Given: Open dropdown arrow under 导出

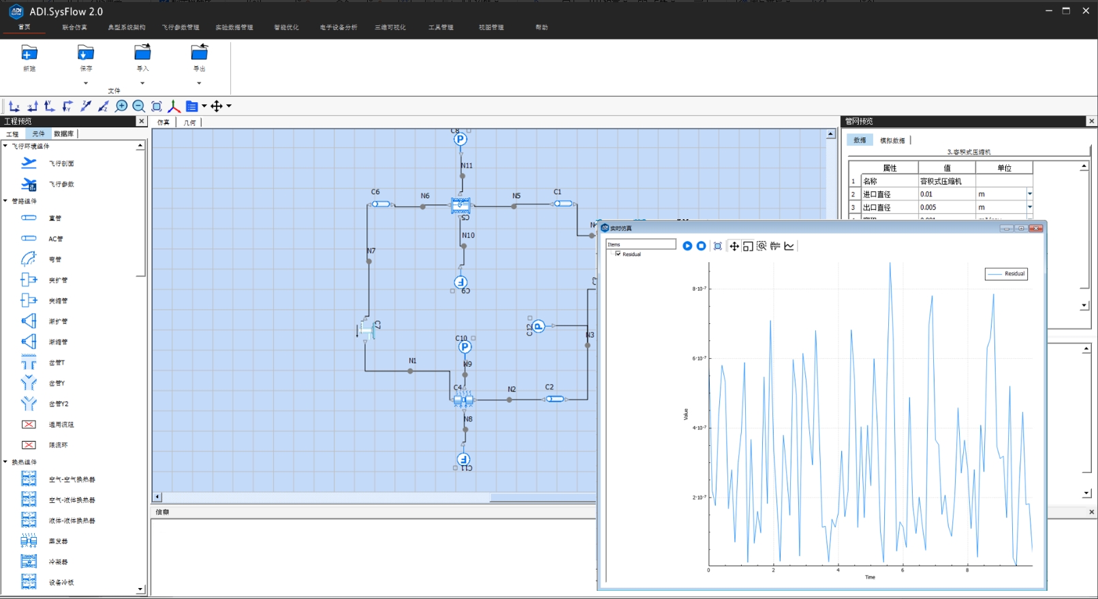Looking at the screenshot, I should pos(200,83).
